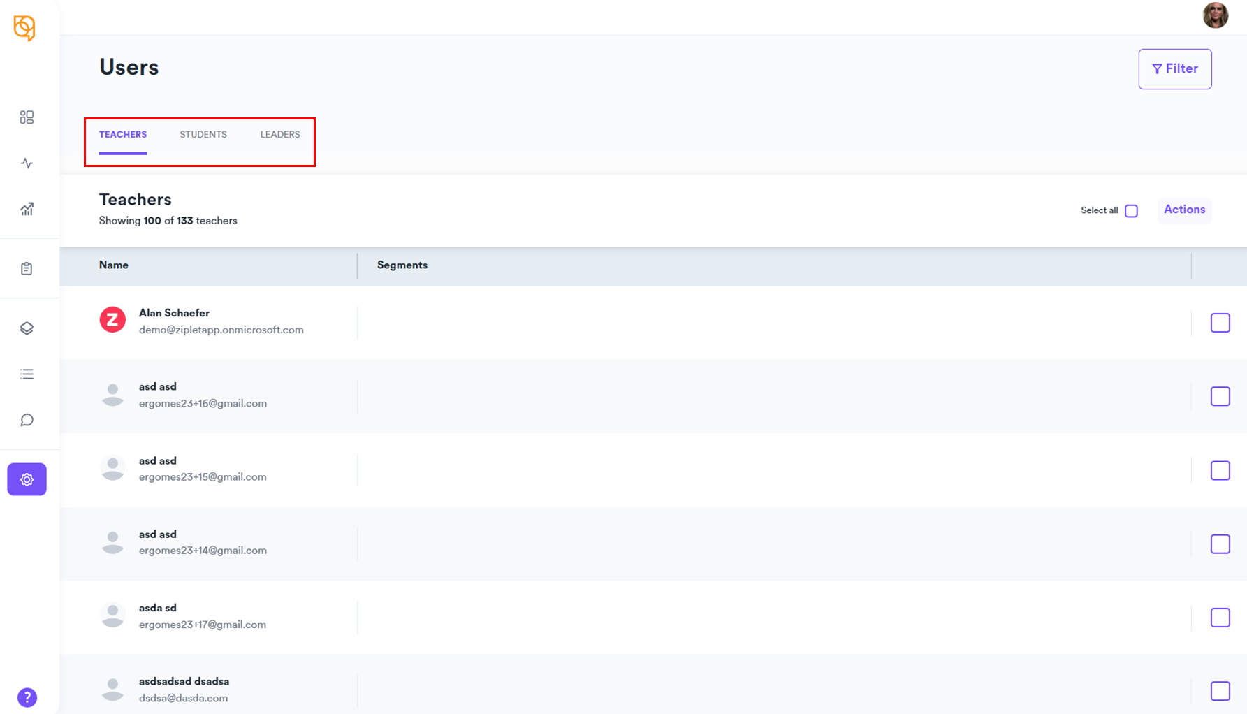The image size is (1247, 714).
Task: Click the Filter button
Action: pyautogui.click(x=1174, y=68)
